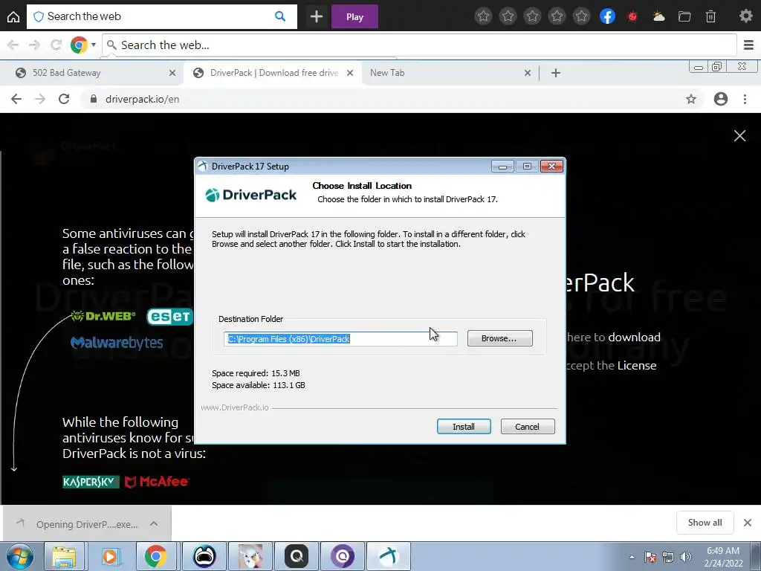Click the Search the web address field

point(419,45)
